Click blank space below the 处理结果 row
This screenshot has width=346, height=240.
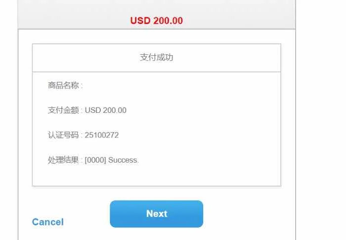click(x=157, y=175)
